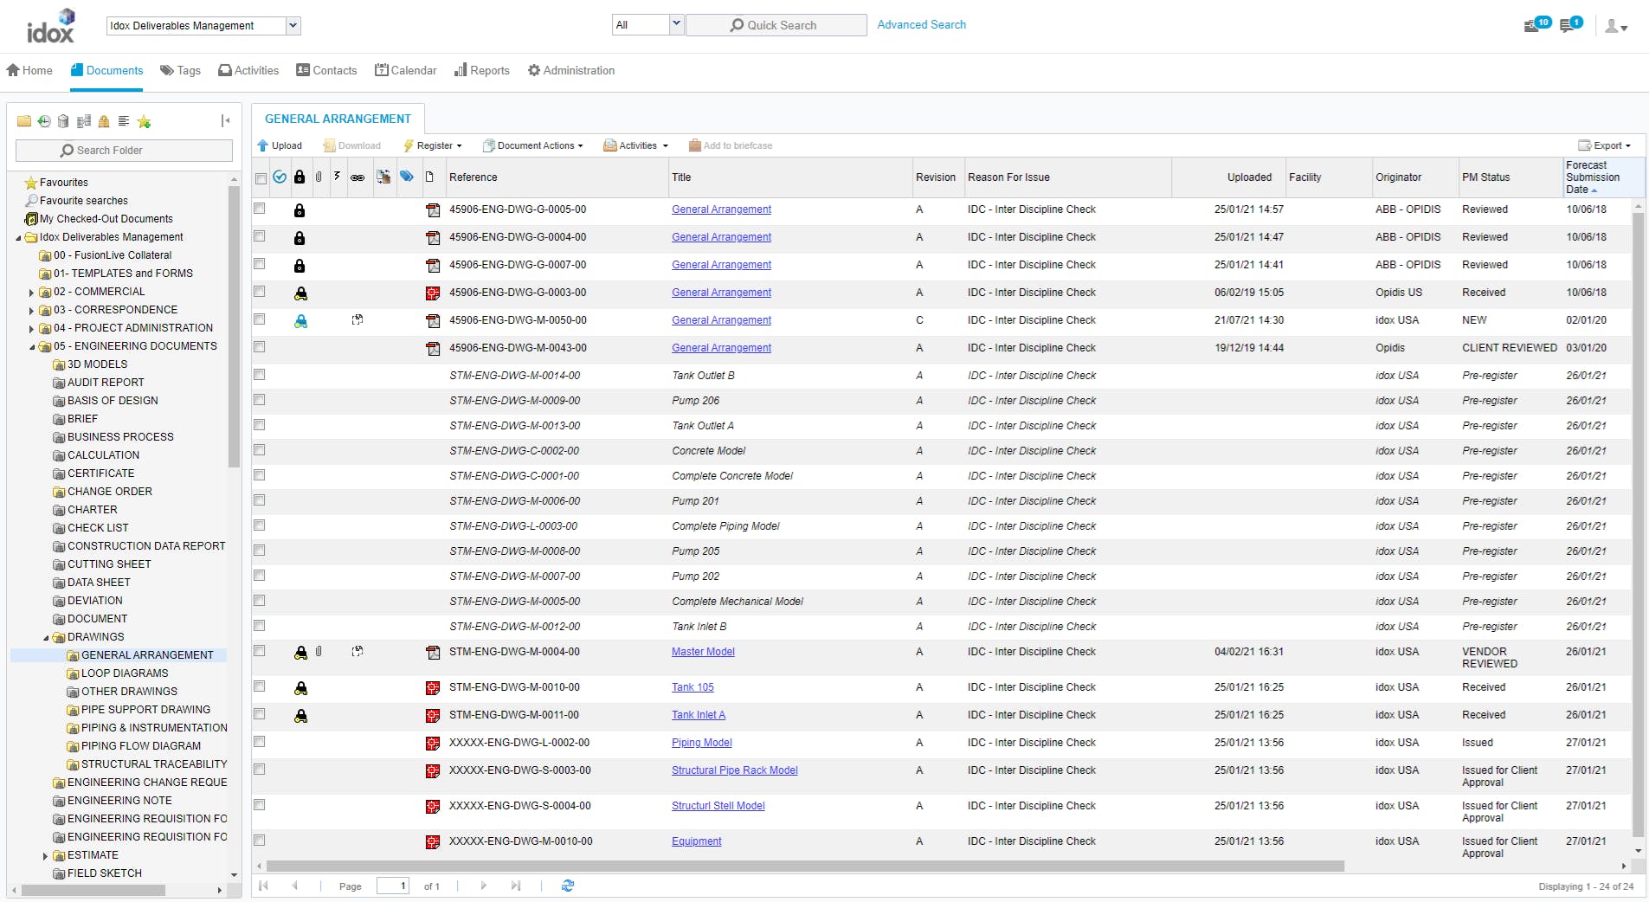Click the horizontal scrollbar below the table
This screenshot has width=1649, height=902.
(805, 866)
